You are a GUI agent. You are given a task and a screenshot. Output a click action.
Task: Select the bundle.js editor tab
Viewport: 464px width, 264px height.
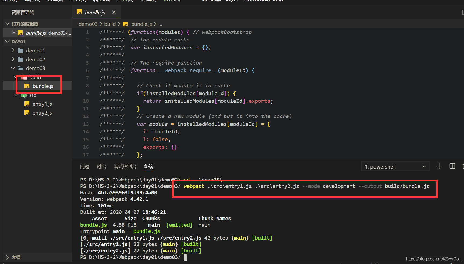tap(96, 12)
